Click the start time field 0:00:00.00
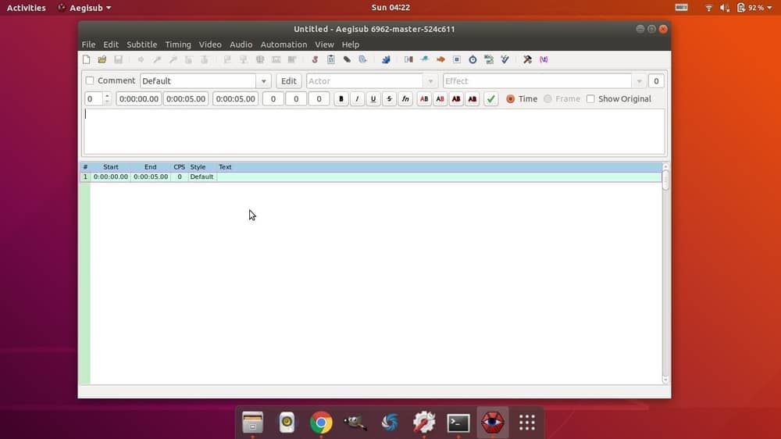Screen dimensions: 781x439 click(139, 98)
